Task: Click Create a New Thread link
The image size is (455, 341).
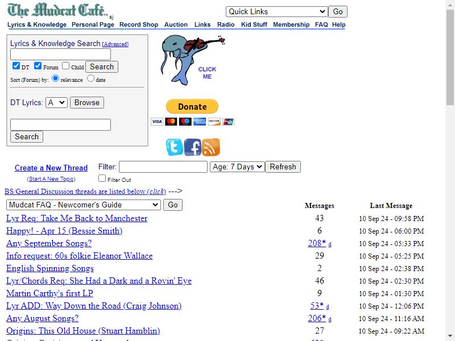Action: click(51, 168)
